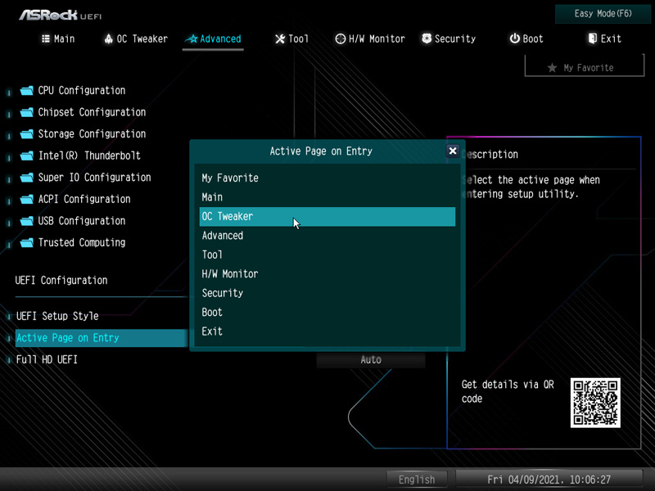Click the ACPI Configuration folder icon

tap(27, 199)
